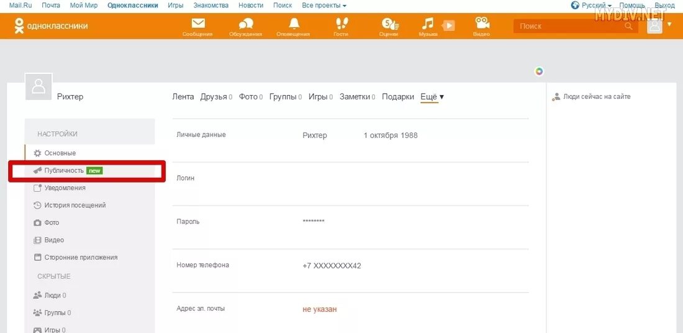
Task: Click the Помощь link
Action: click(632, 5)
